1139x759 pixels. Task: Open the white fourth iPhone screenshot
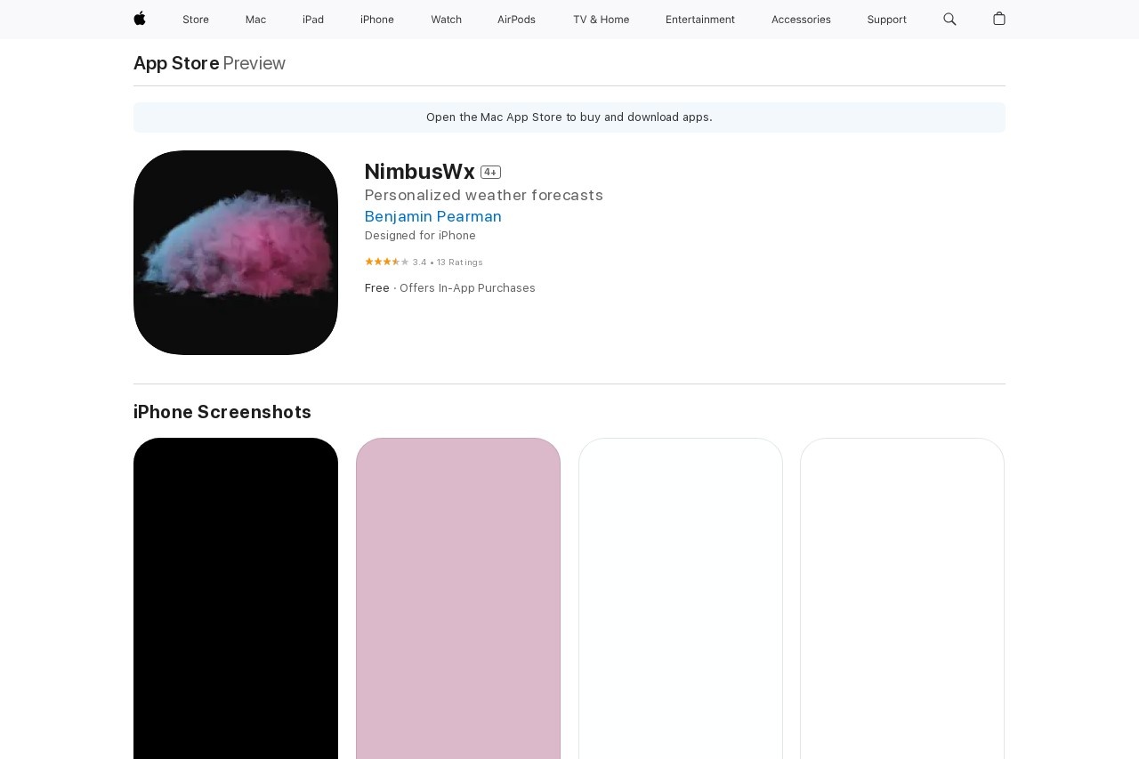click(x=902, y=598)
